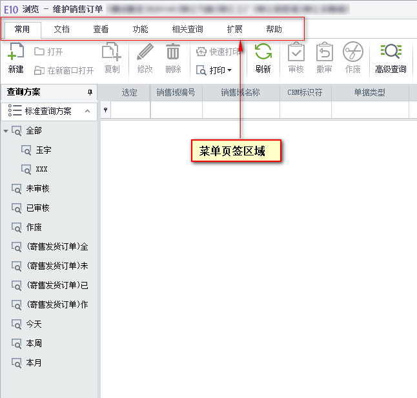
Task: Click the 撤审 (Unapprove) icon
Action: (x=324, y=53)
